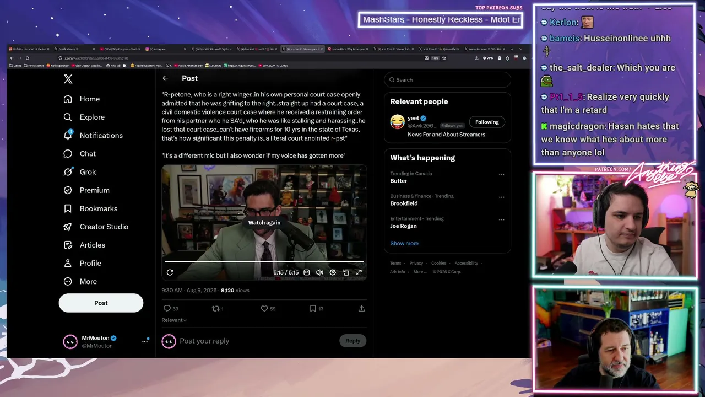Click the VPN button in toolbar
This screenshot has height=397, width=705.
488,58
